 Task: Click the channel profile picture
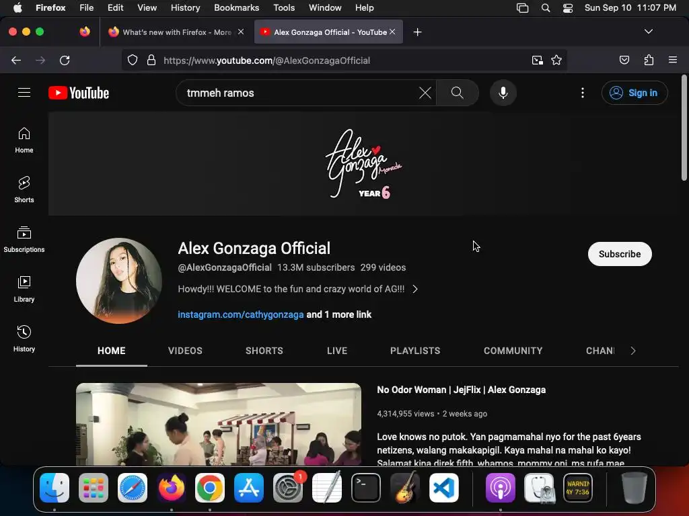click(118, 281)
